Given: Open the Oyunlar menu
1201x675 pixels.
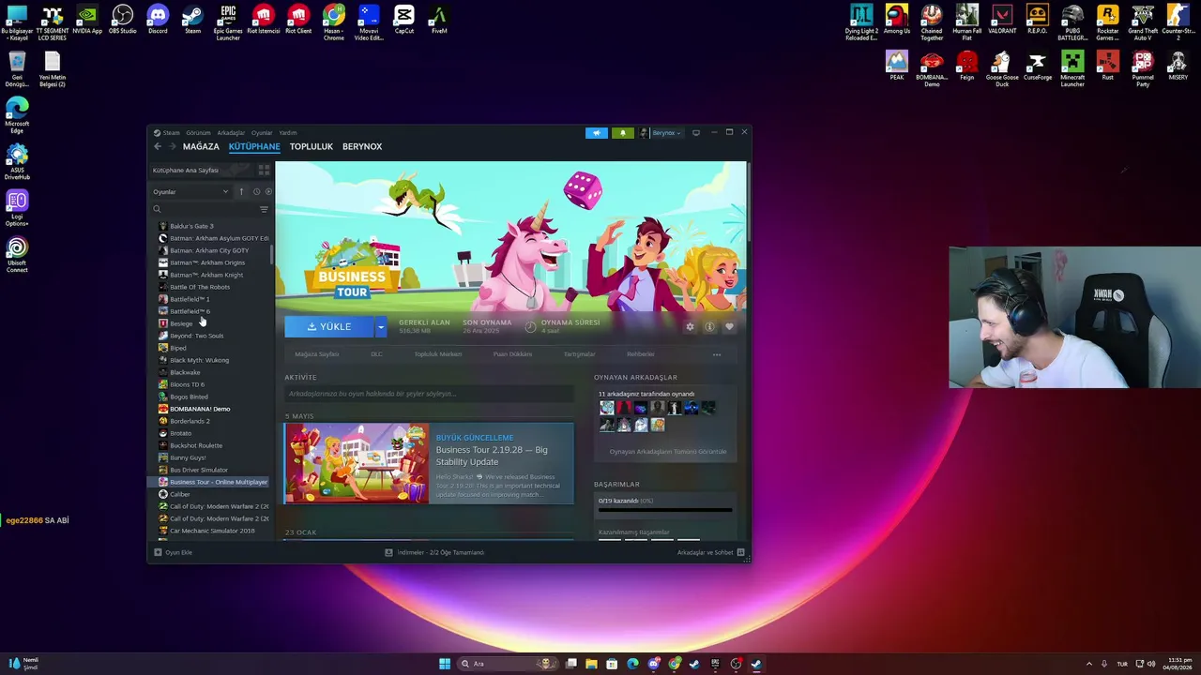Looking at the screenshot, I should tap(262, 133).
